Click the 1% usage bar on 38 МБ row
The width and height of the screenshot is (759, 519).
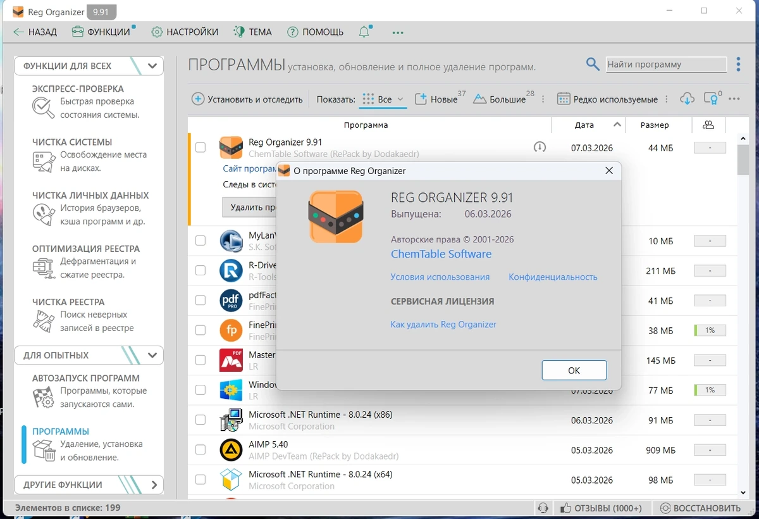click(x=710, y=330)
